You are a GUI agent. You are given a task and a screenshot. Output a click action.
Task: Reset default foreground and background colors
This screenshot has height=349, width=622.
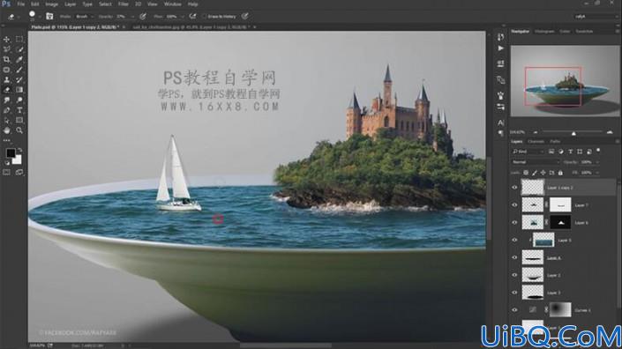point(7,163)
